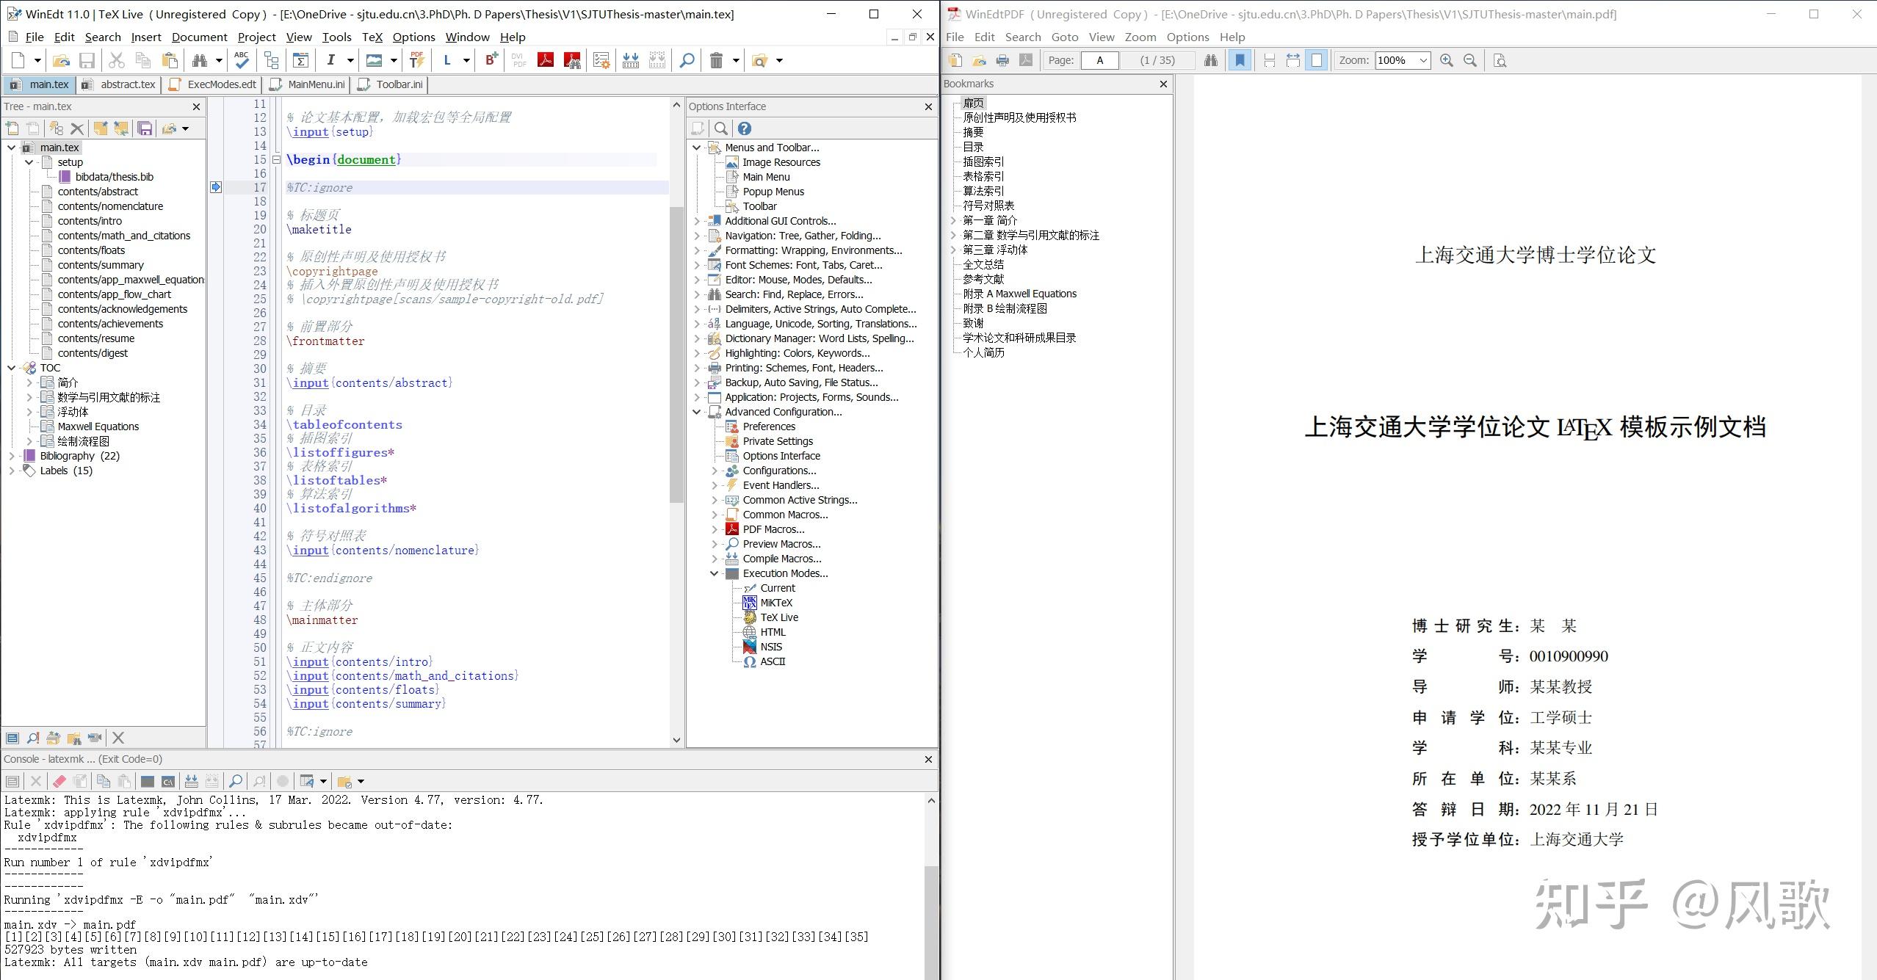The image size is (1877, 980).
Task: Switch to the Toolbar.ini tab
Action: tap(390, 84)
